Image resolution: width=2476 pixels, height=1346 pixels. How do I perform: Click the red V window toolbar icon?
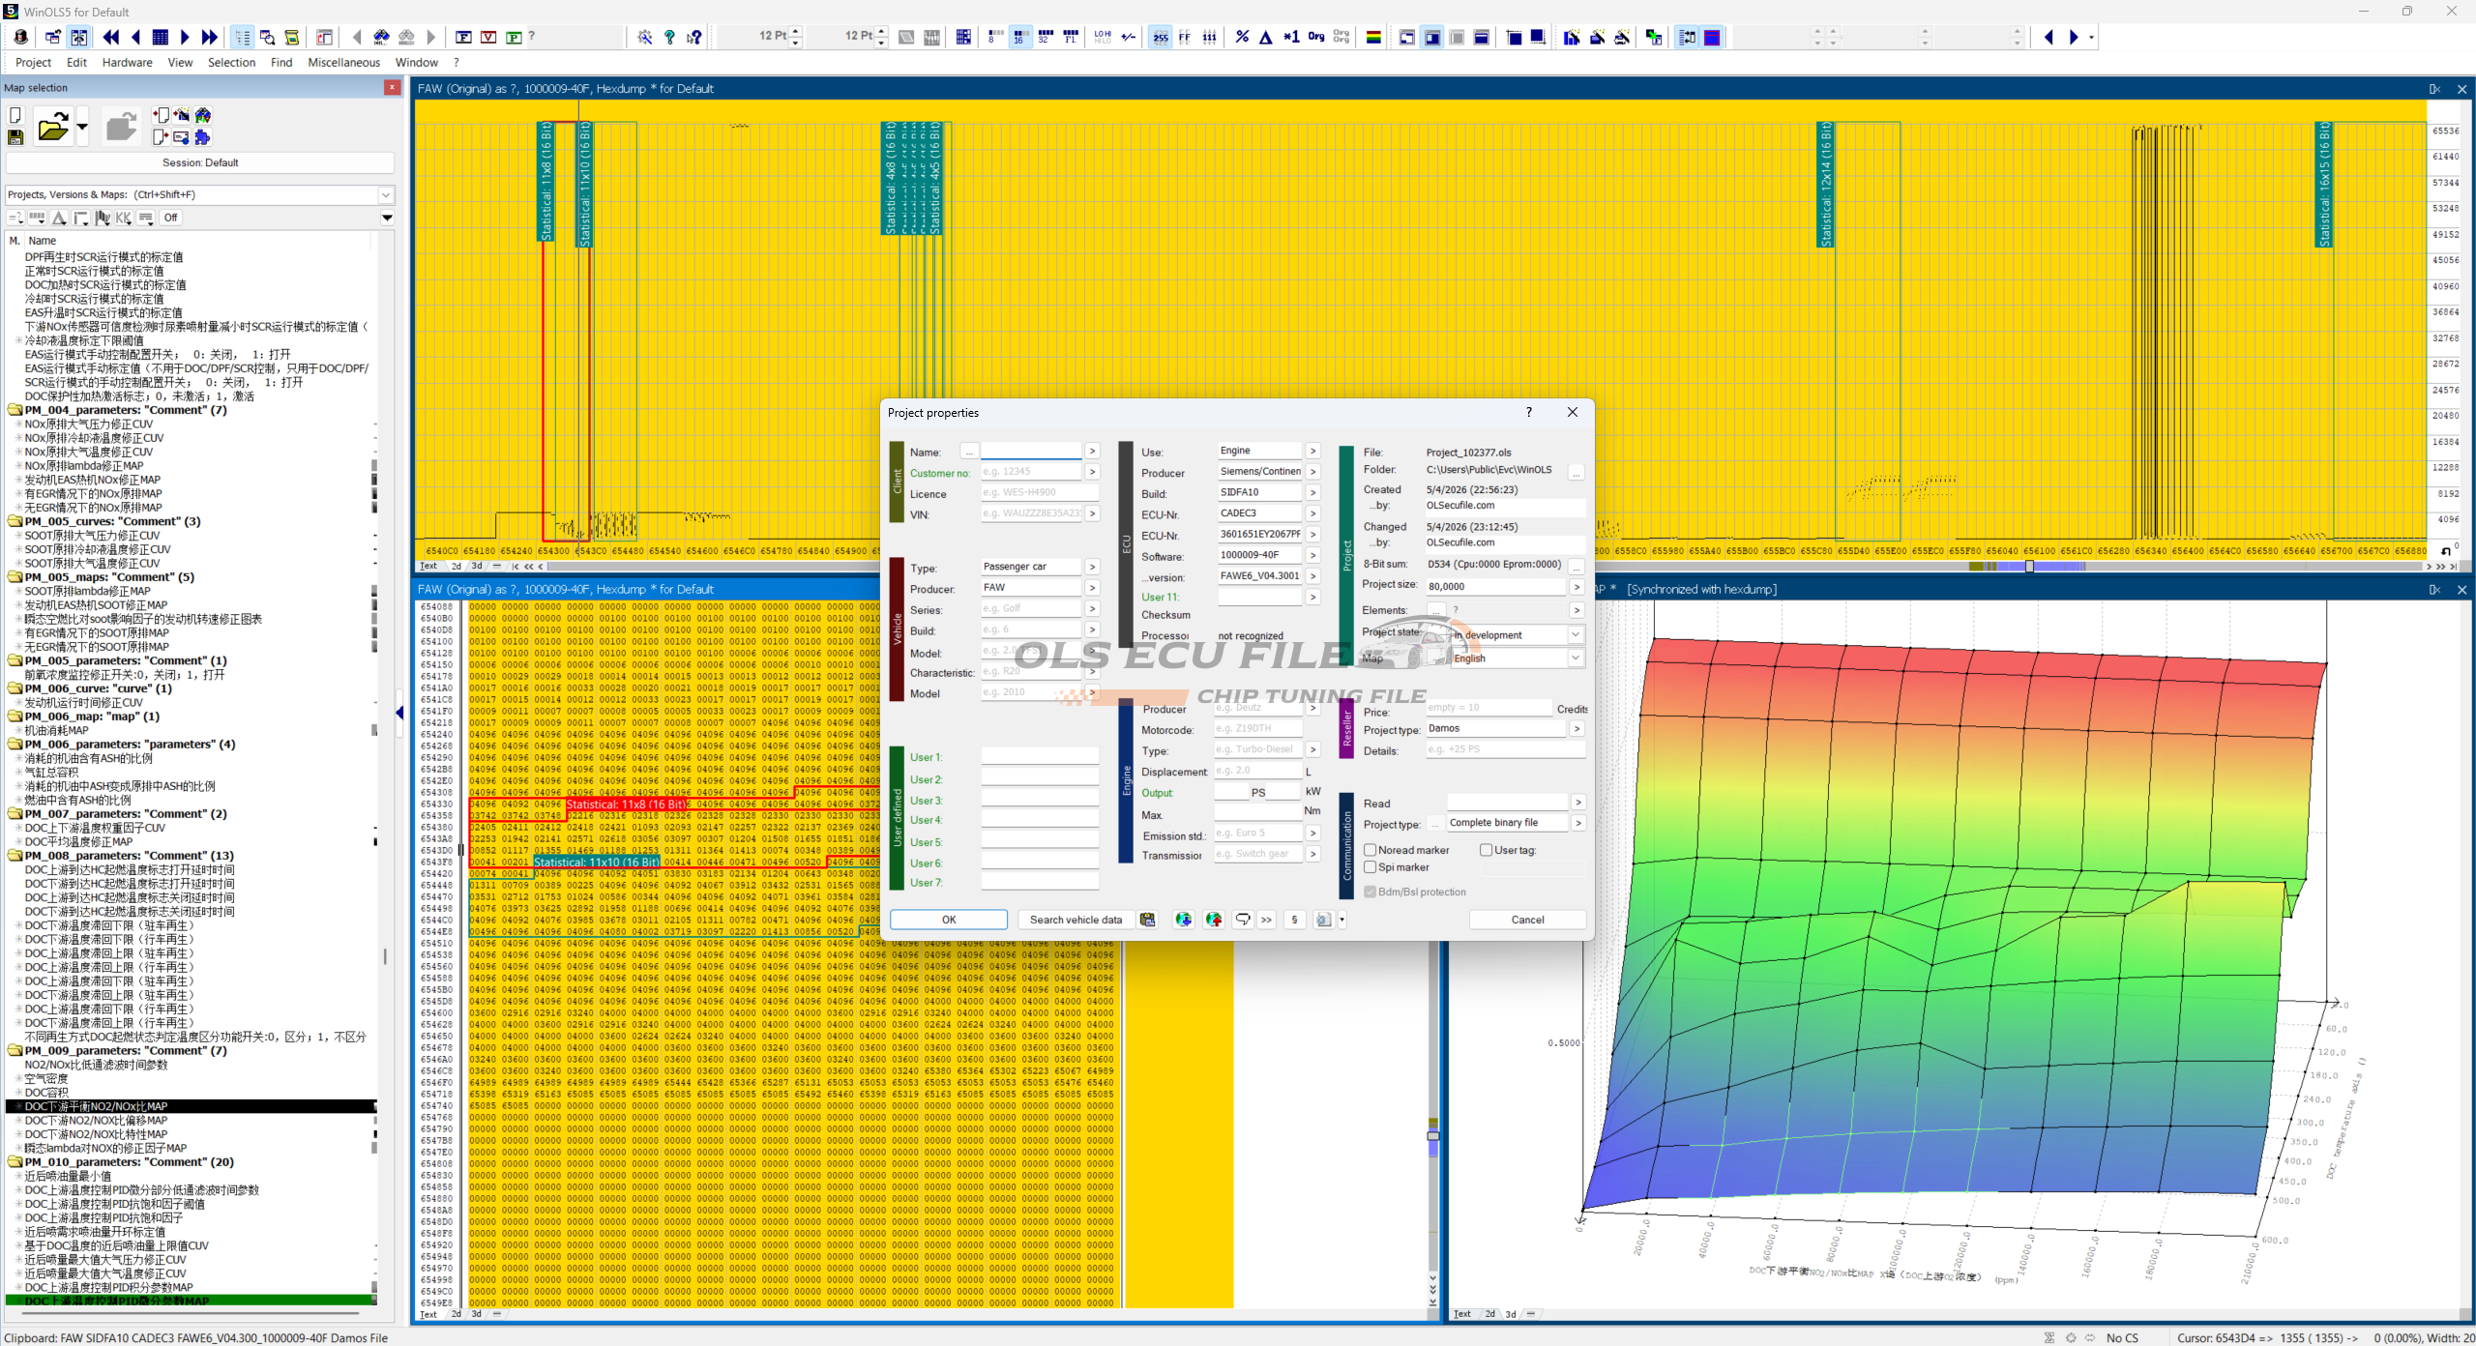pyautogui.click(x=489, y=38)
